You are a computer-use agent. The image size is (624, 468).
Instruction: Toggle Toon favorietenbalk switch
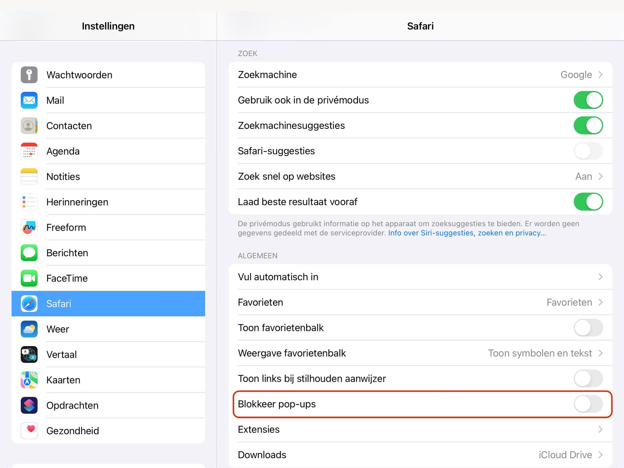(588, 328)
